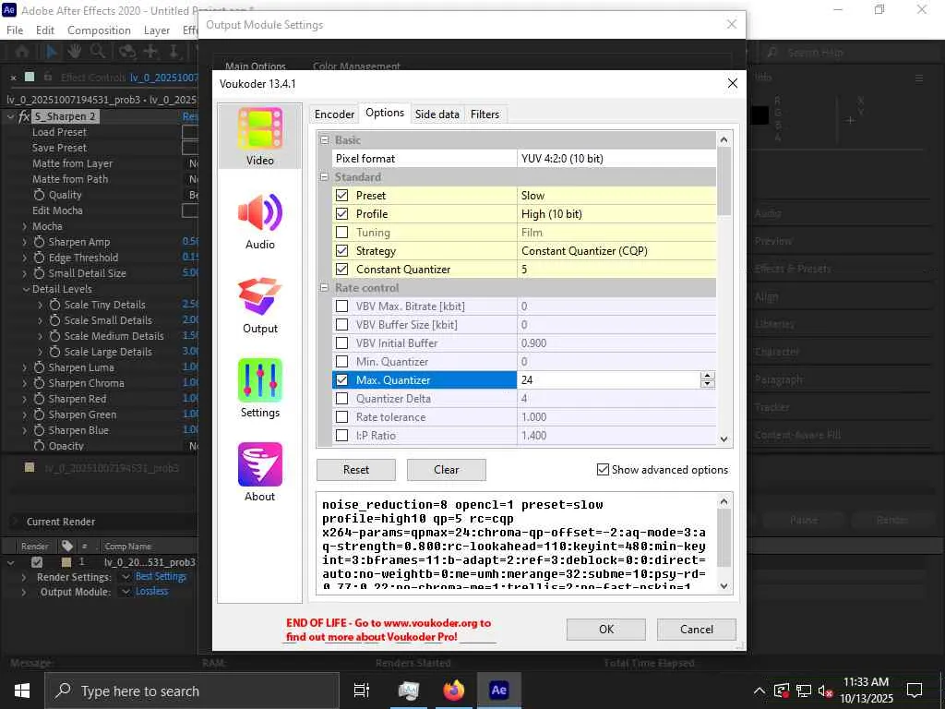Viewport: 945px width, 709px height.
Task: Open the Layer menu
Action: coord(157,30)
